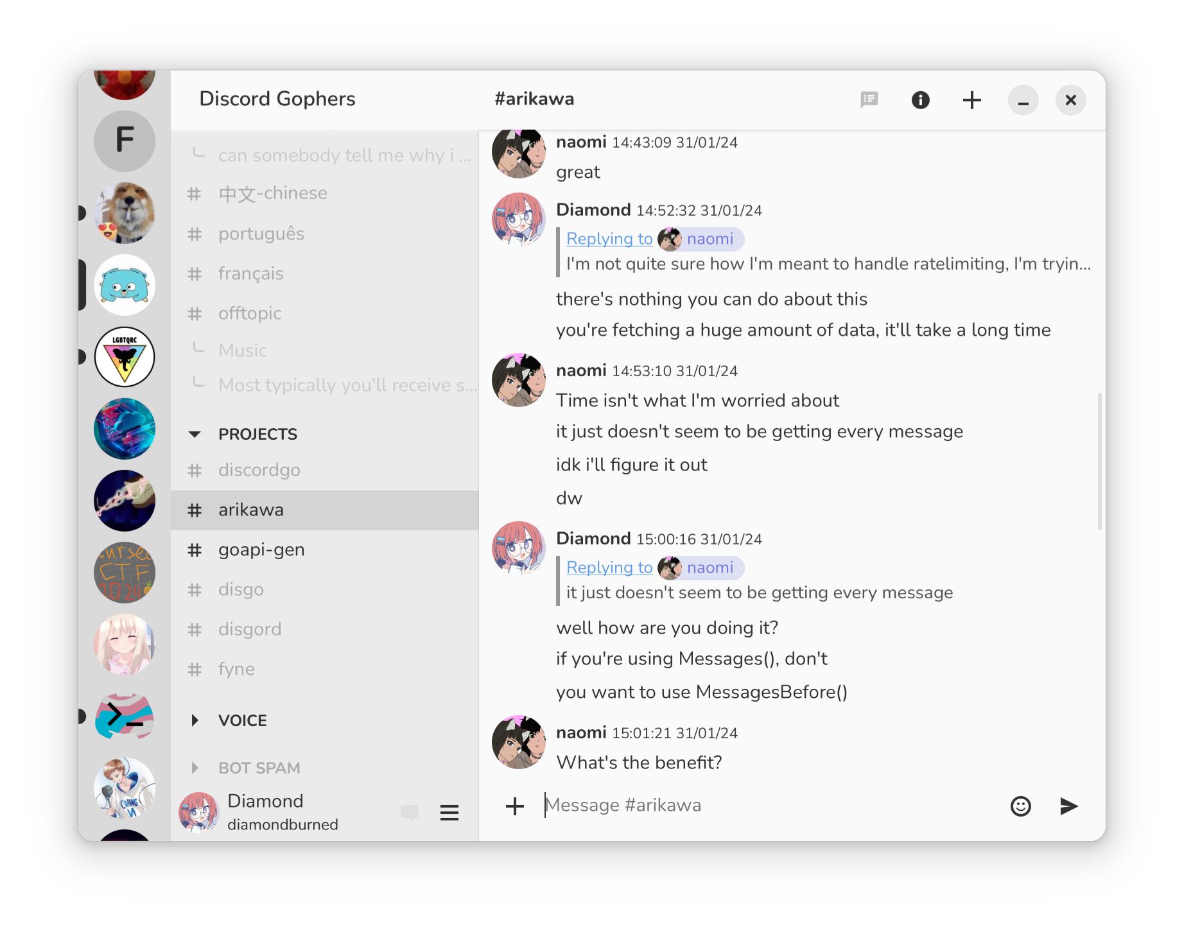Open the add server plus icon in header
Image resolution: width=1184 pixels, height=927 pixels.
971,100
